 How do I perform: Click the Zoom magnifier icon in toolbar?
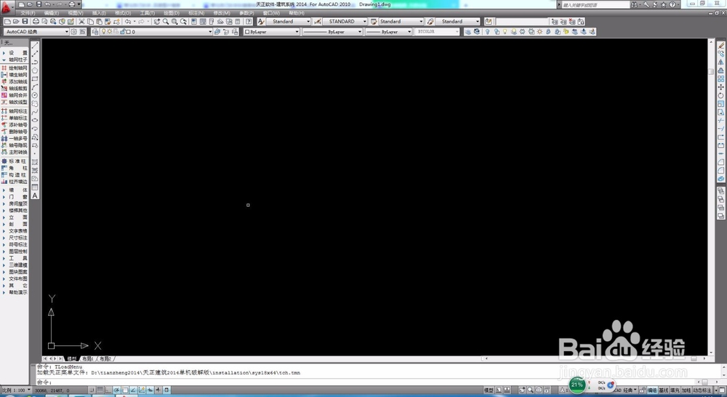pyautogui.click(x=166, y=22)
